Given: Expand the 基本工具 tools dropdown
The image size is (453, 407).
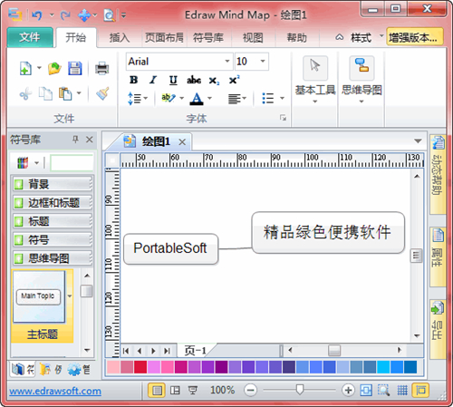Looking at the screenshot, I should [315, 102].
